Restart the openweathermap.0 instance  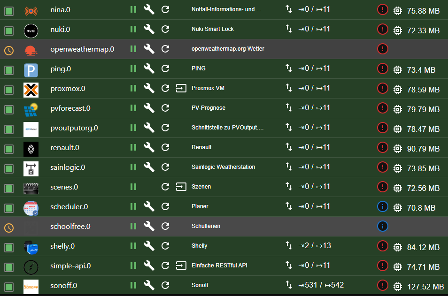click(x=165, y=49)
